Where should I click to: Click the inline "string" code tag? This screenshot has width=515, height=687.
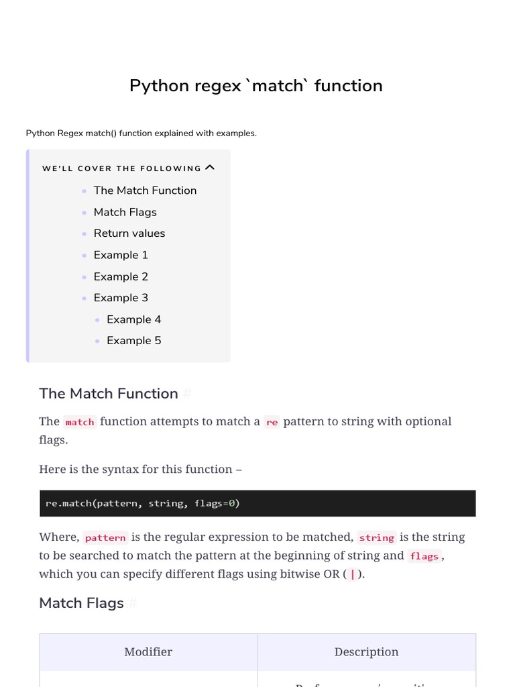tap(376, 537)
